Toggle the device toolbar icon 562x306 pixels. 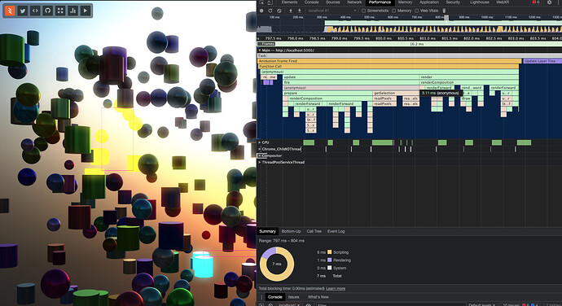[x=270, y=2]
